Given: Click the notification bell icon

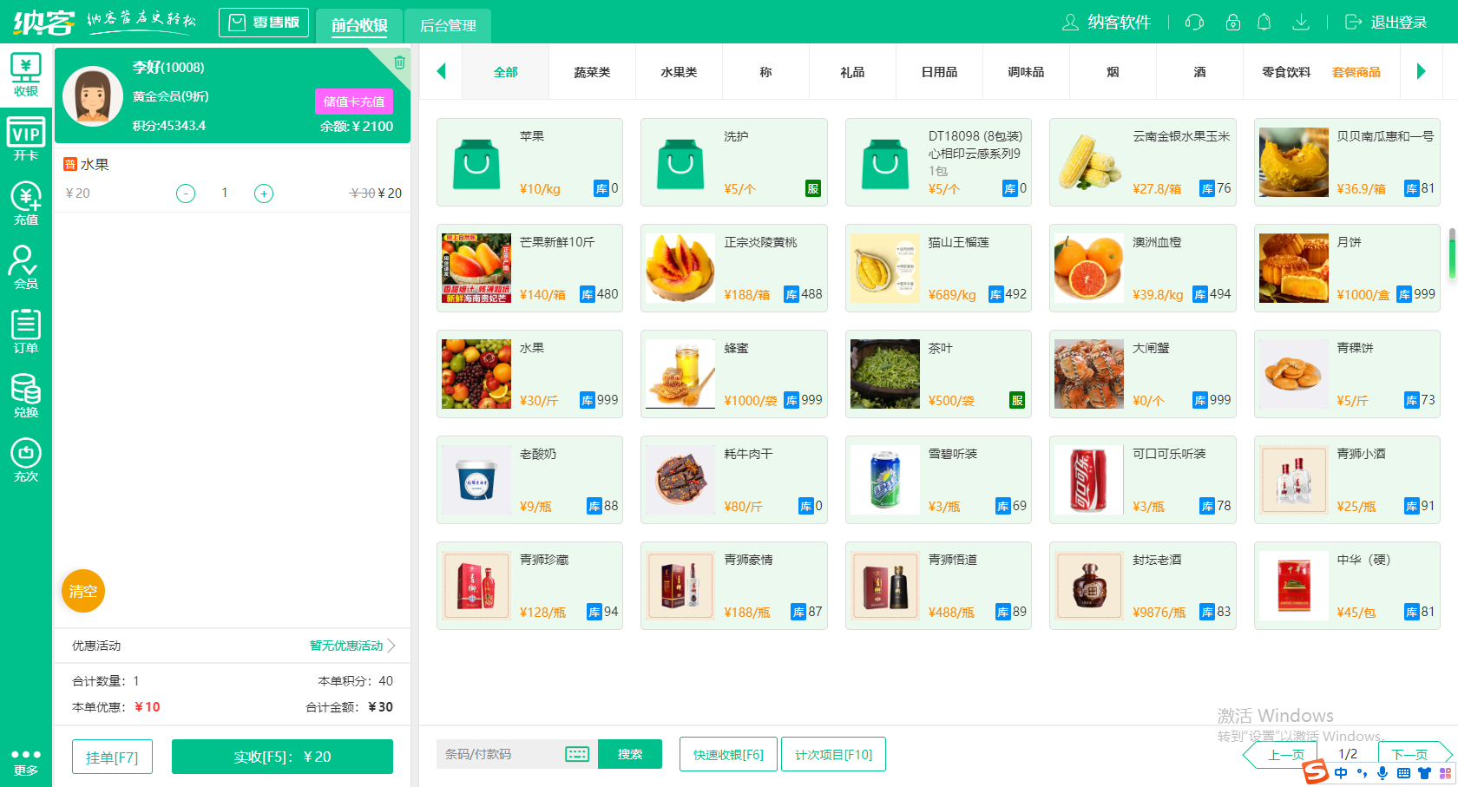Looking at the screenshot, I should coord(1264,23).
